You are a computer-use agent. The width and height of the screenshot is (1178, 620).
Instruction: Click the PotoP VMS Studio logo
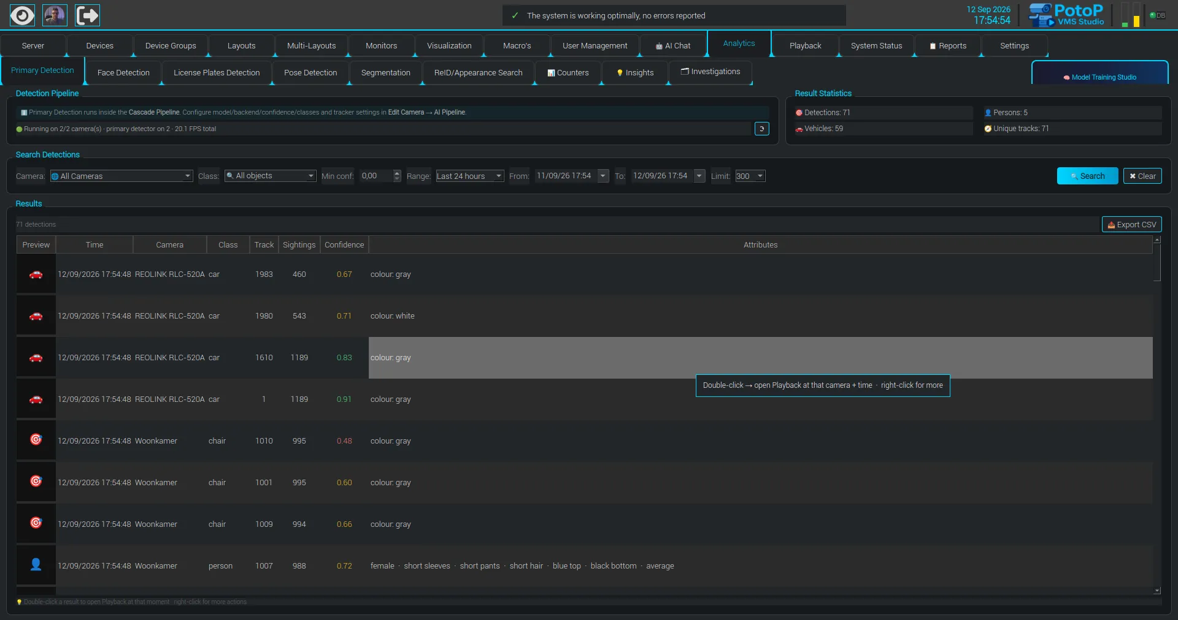tap(1066, 15)
